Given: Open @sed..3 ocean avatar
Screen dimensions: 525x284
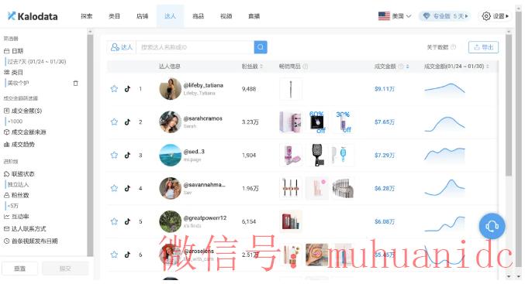Looking at the screenshot, I should pos(170,155).
